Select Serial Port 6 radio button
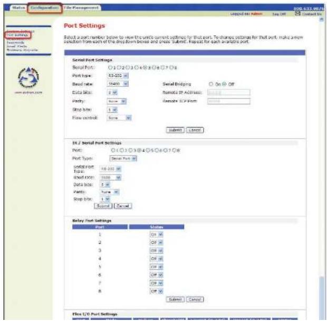Image resolution: width=327 pixels, height=321 pixels. pos(154,67)
